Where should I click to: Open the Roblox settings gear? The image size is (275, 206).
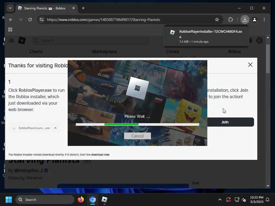pyautogui.click(x=259, y=41)
